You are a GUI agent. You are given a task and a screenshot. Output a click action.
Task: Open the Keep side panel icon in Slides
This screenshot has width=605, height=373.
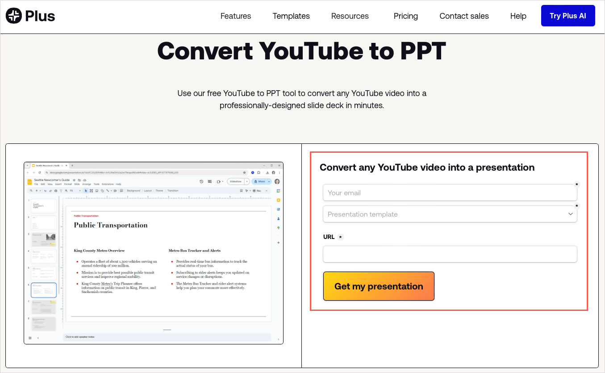(x=278, y=200)
